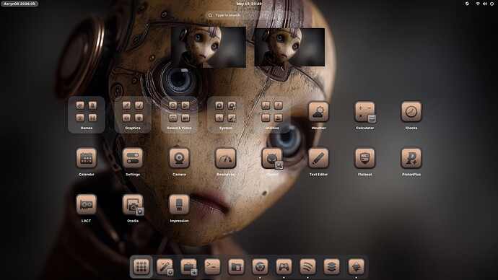Open the gamepad app in dock

[284, 267]
